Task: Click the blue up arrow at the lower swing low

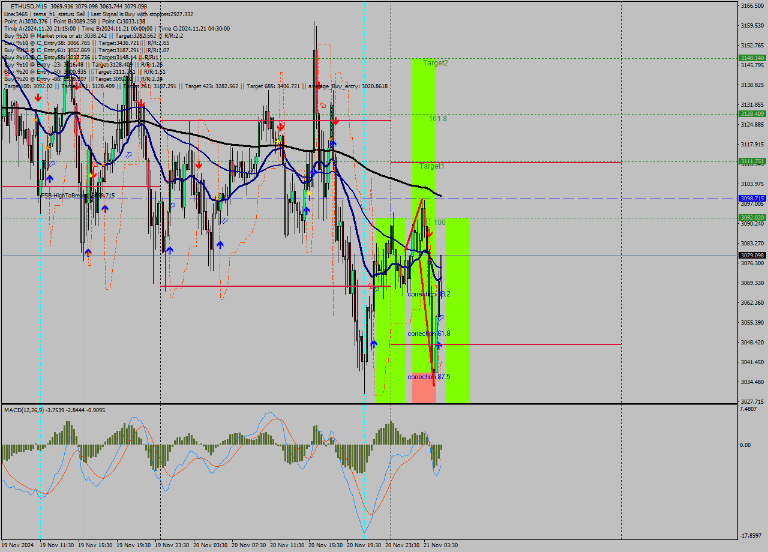Action: [x=374, y=343]
